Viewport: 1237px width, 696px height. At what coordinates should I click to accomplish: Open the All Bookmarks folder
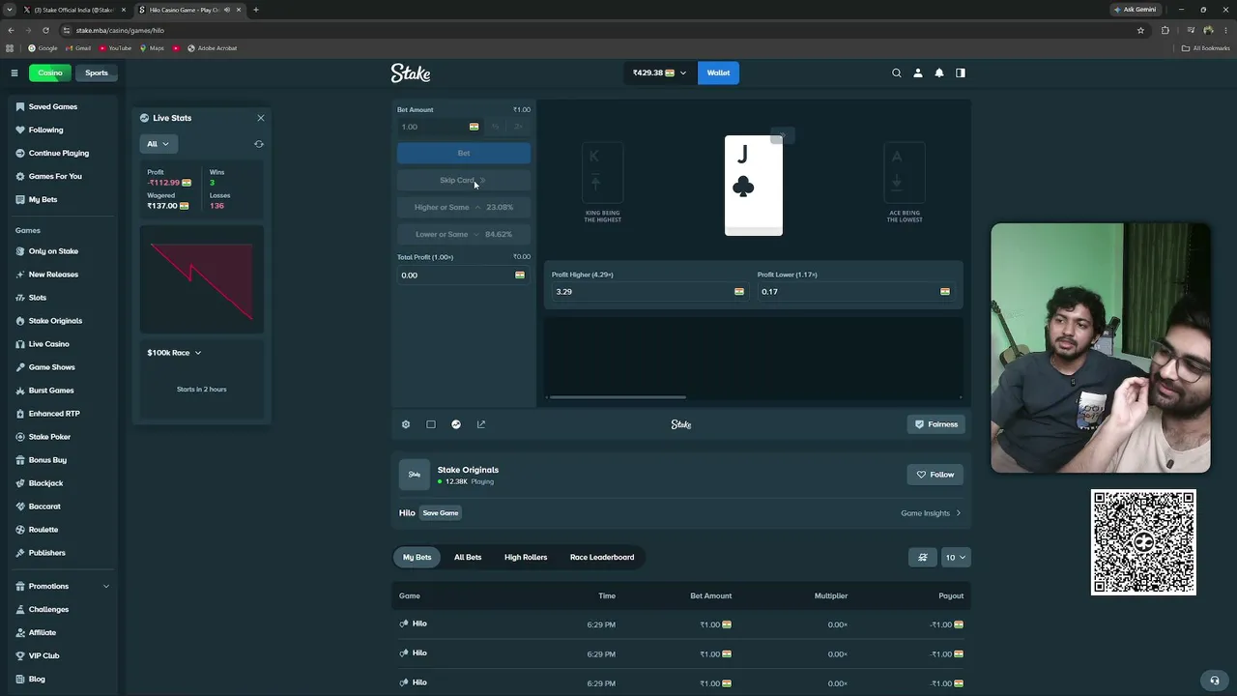pyautogui.click(x=1205, y=48)
